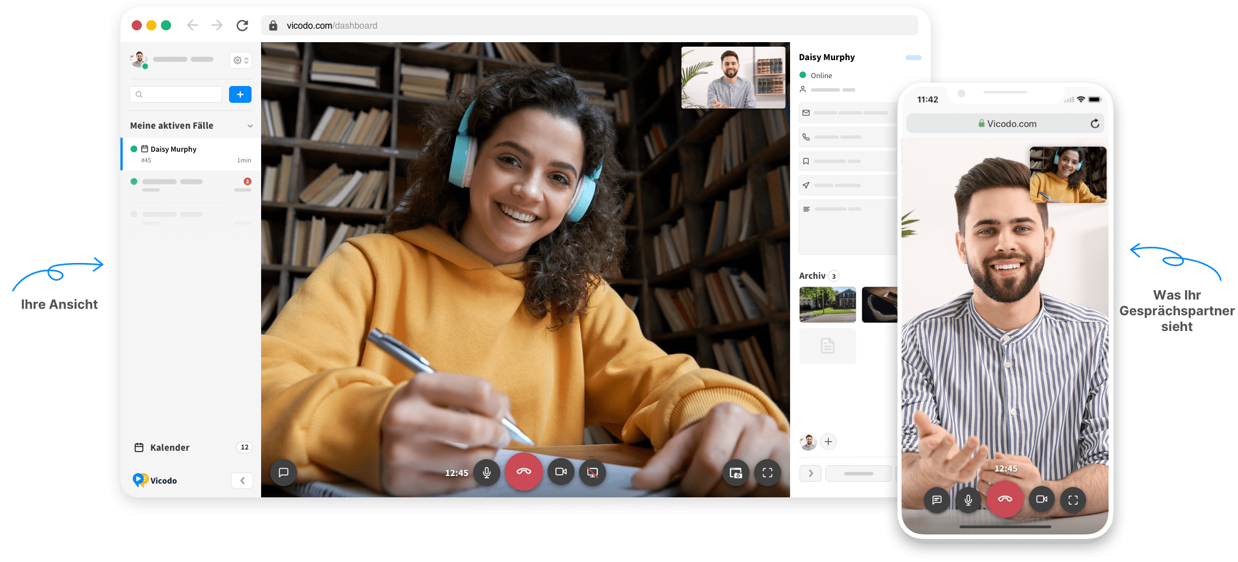Screen dimensions: 1238x562
Task: Open the case with red badge 2
Action: pos(191,186)
